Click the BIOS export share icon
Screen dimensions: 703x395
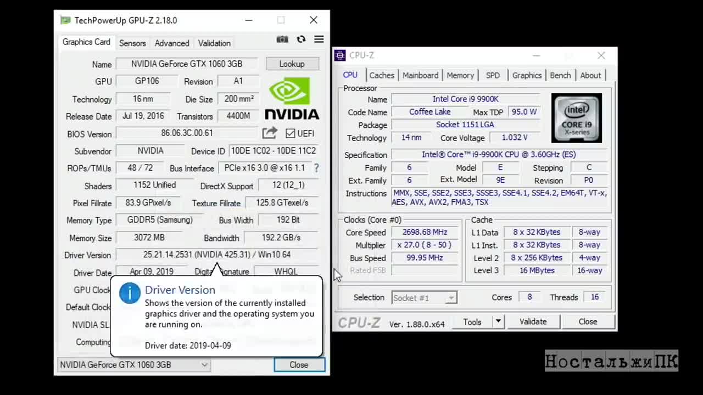(x=270, y=133)
